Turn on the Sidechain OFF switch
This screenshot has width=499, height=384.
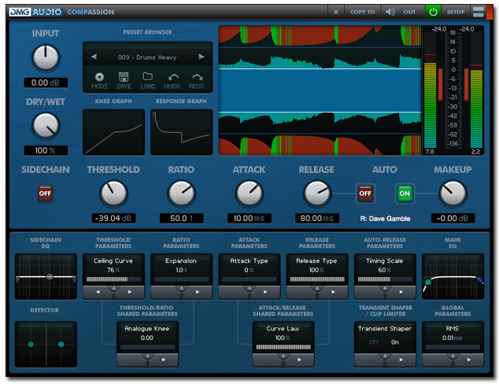tap(45, 194)
